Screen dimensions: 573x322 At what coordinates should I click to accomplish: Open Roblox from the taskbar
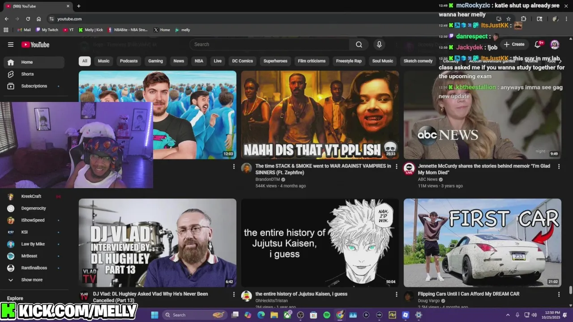click(405, 315)
